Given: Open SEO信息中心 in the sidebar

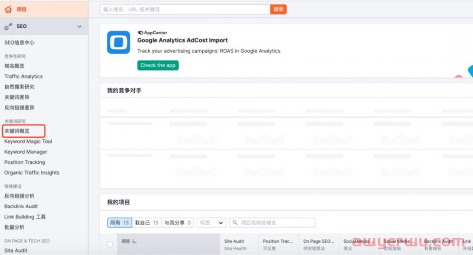Looking at the screenshot, I should (19, 43).
